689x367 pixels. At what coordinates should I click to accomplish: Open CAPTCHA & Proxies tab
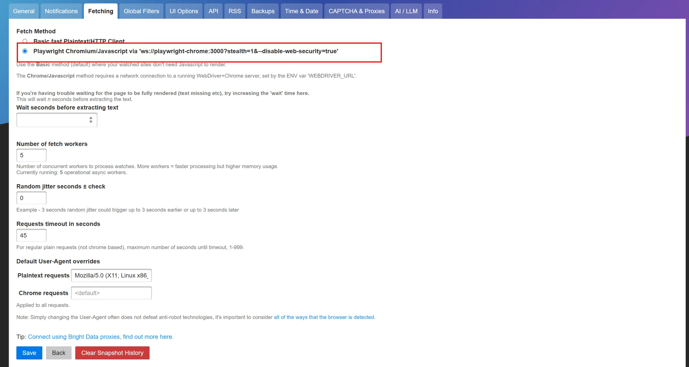[357, 11]
